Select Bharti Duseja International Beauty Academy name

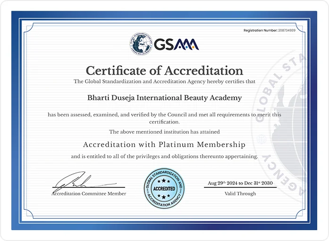coord(164,98)
